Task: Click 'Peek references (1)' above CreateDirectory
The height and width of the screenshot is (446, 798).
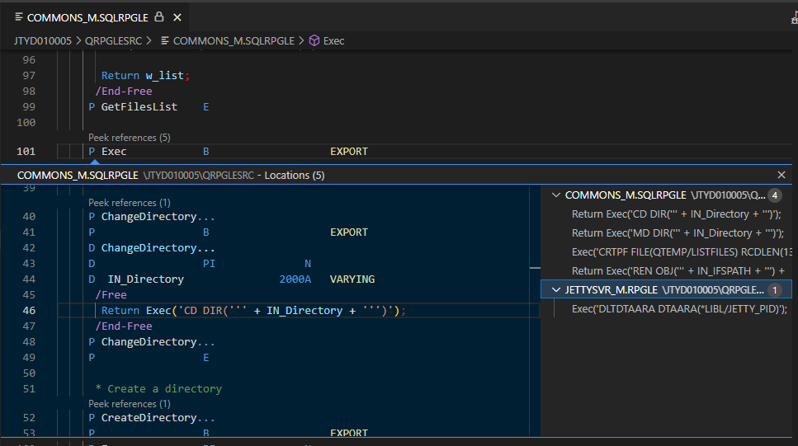Action: point(129,404)
